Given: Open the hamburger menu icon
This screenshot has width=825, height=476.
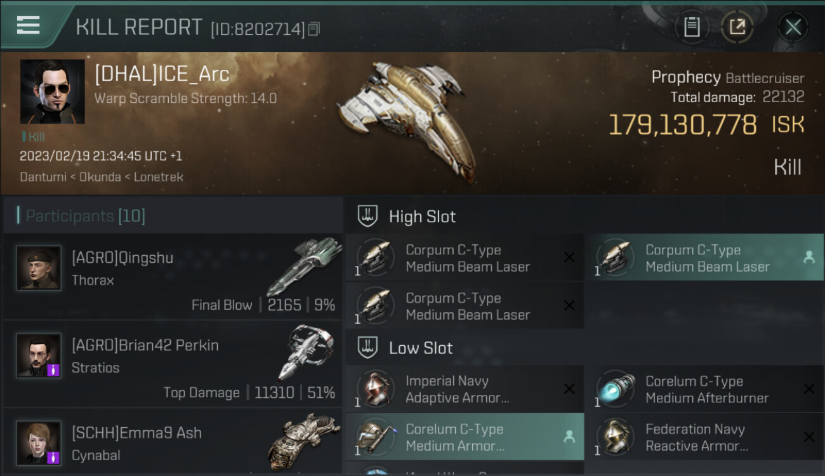Looking at the screenshot, I should pyautogui.click(x=29, y=25).
